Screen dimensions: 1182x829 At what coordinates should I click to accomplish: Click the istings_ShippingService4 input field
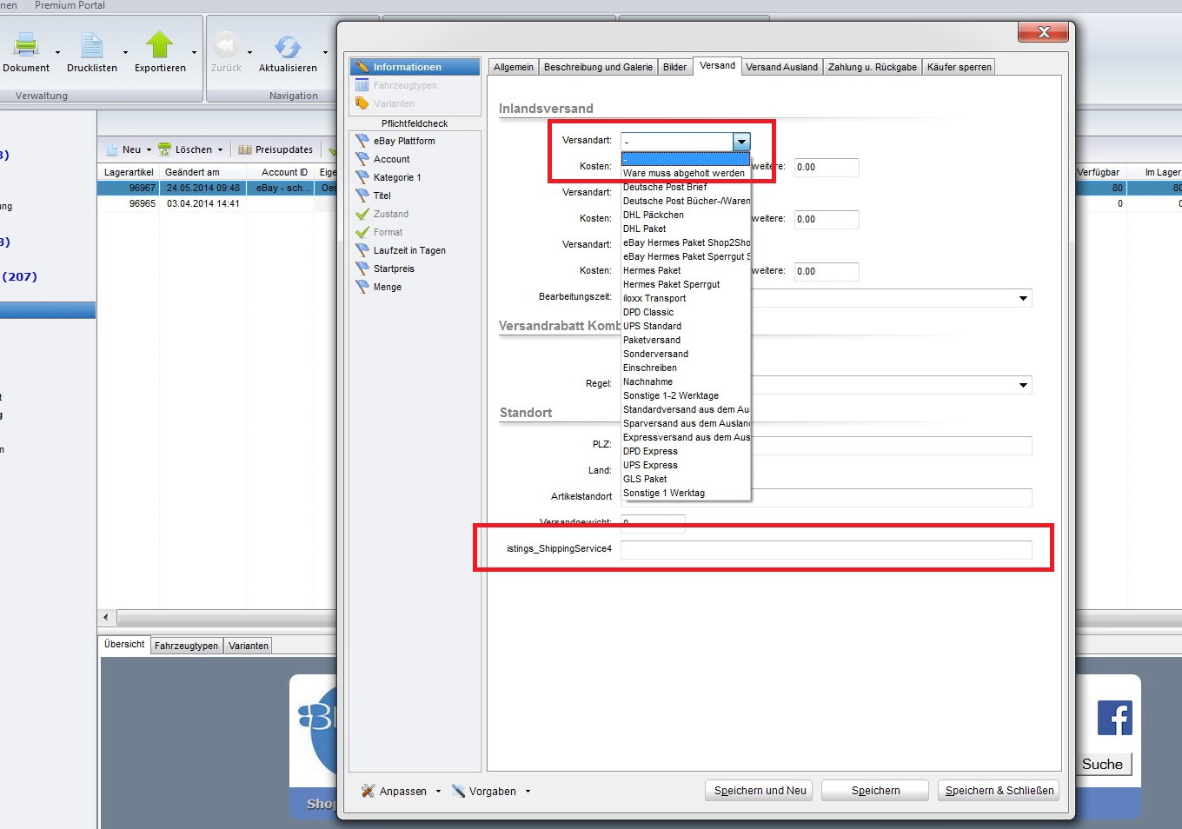pyautogui.click(x=826, y=549)
